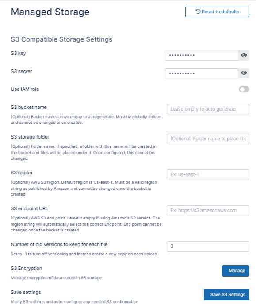
Task: Click the Save settings label text
Action: point(26,292)
